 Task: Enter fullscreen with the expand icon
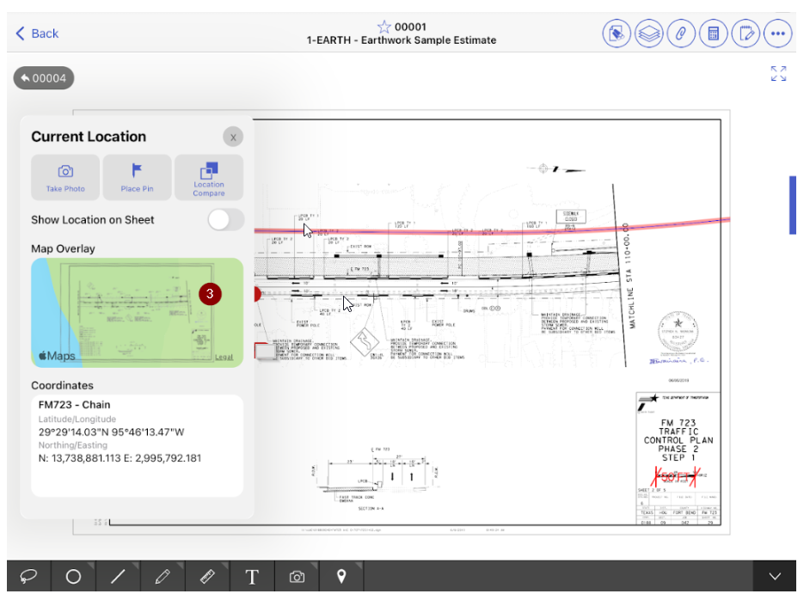pyautogui.click(x=778, y=74)
